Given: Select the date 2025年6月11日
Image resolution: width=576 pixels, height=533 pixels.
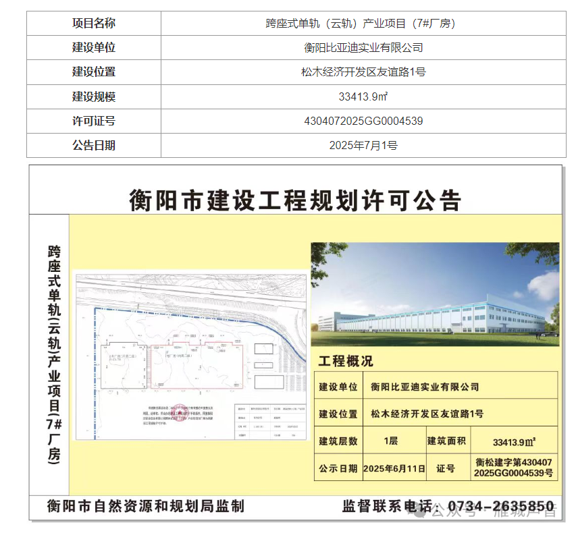Looking at the screenshot, I should click(x=394, y=469).
